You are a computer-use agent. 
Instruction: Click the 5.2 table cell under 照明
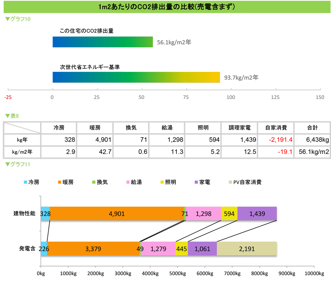[x=203, y=152]
